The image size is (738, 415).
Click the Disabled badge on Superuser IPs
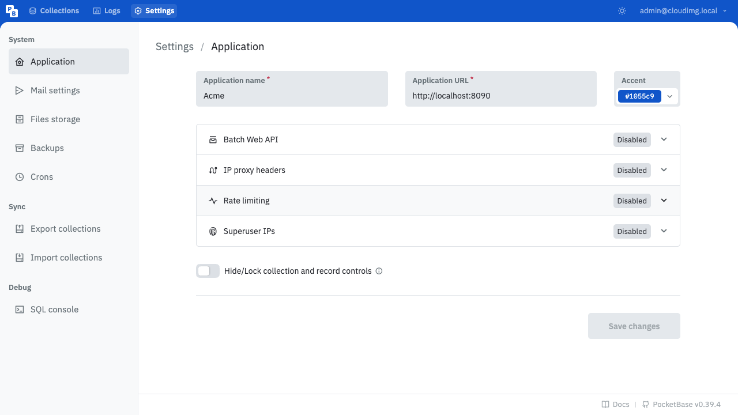[632, 231]
